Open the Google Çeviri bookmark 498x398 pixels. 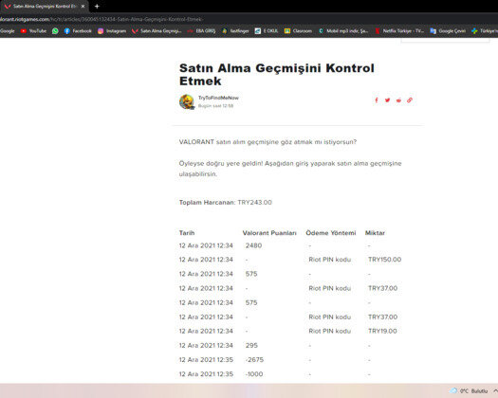(448, 30)
